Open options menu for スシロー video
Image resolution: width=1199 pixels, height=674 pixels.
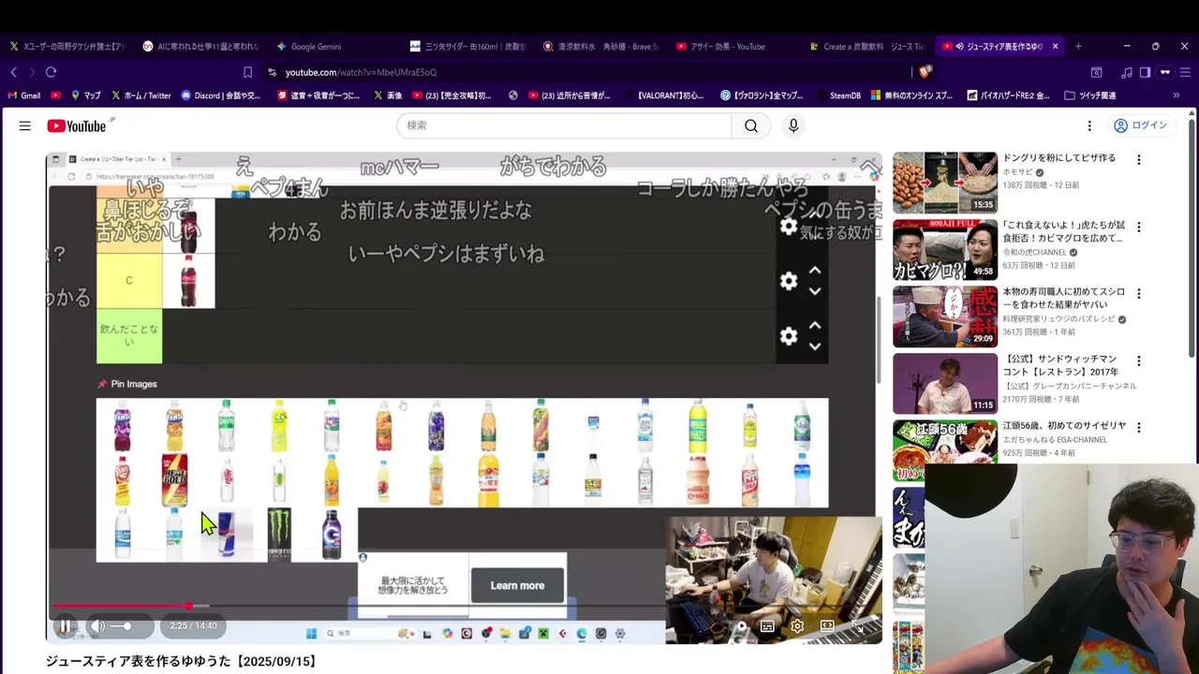(x=1139, y=294)
